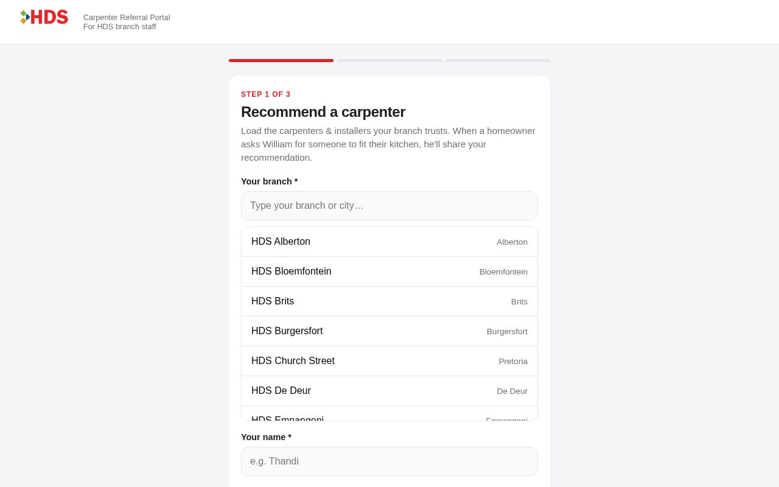Image resolution: width=779 pixels, height=487 pixels.
Task: Choose HDS Church Street in Pretoria
Action: point(389,361)
